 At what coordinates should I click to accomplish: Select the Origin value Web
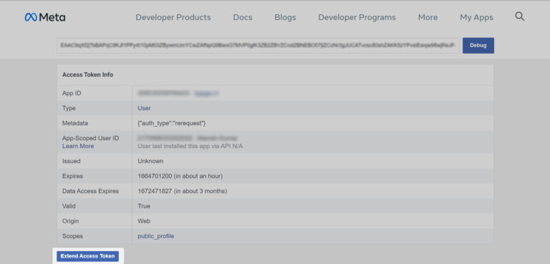pyautogui.click(x=144, y=221)
